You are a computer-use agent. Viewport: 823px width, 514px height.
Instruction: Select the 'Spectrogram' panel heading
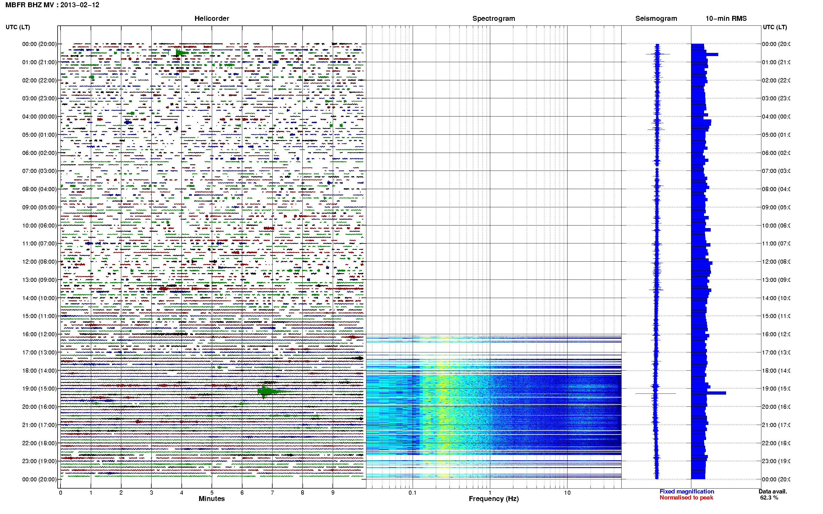494,19
